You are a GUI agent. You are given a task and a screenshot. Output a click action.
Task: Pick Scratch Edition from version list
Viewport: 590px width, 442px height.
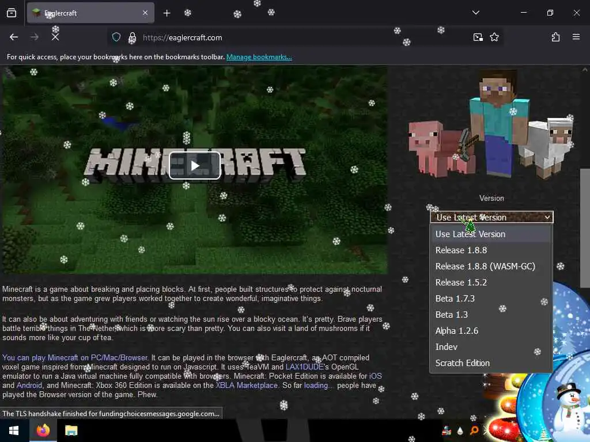(x=491, y=364)
